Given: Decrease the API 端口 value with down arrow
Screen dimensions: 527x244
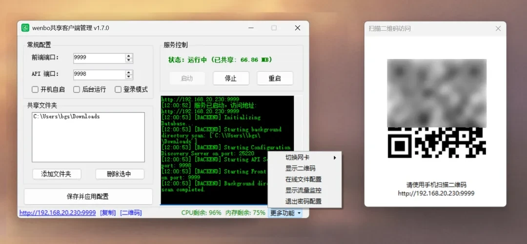Looking at the screenshot, I should [x=129, y=77].
